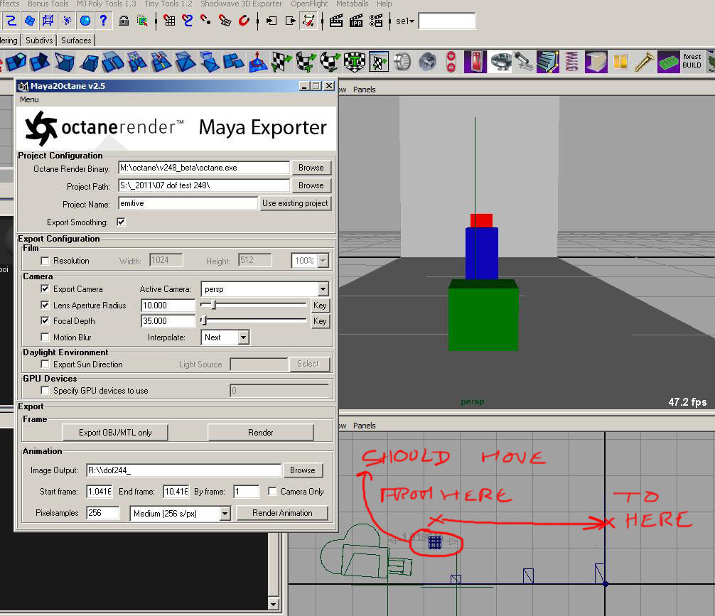Screen dimensions: 715x616
Task: Click the Start frame input field
Action: 99,492
